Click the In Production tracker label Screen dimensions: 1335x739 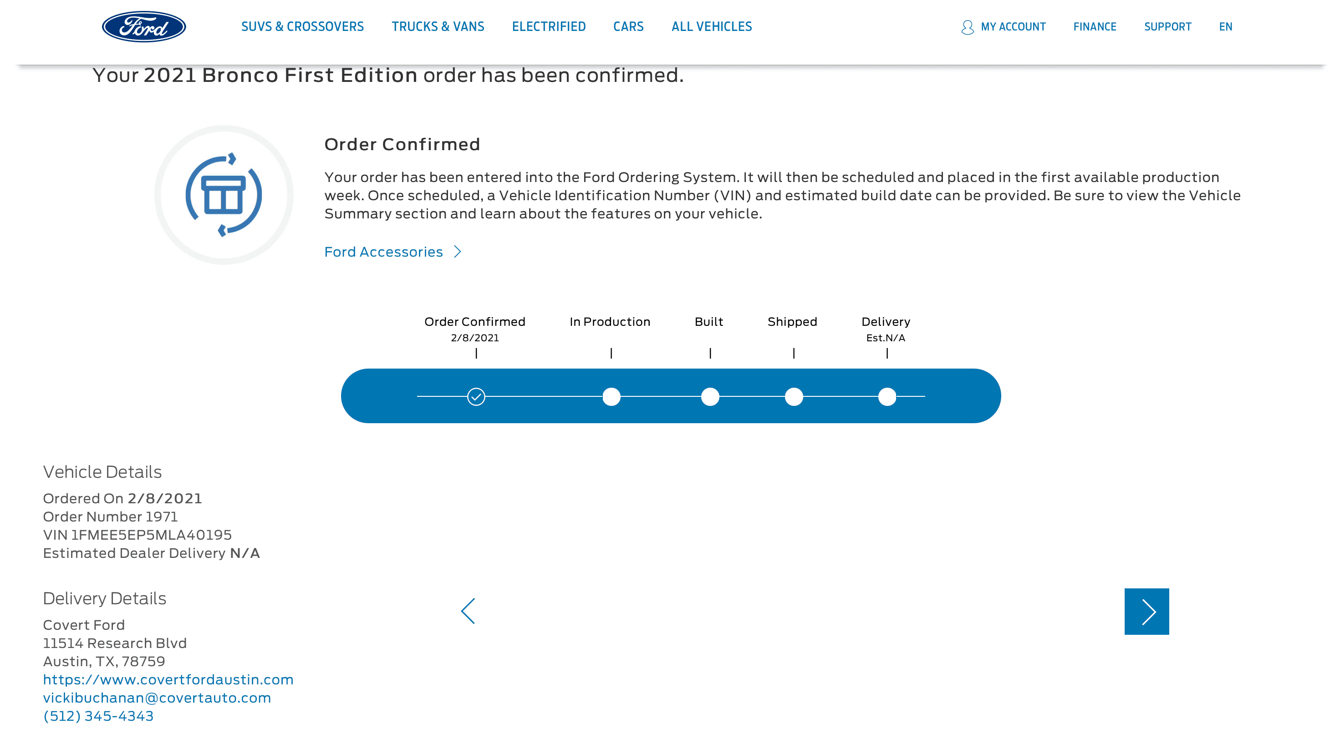point(610,322)
